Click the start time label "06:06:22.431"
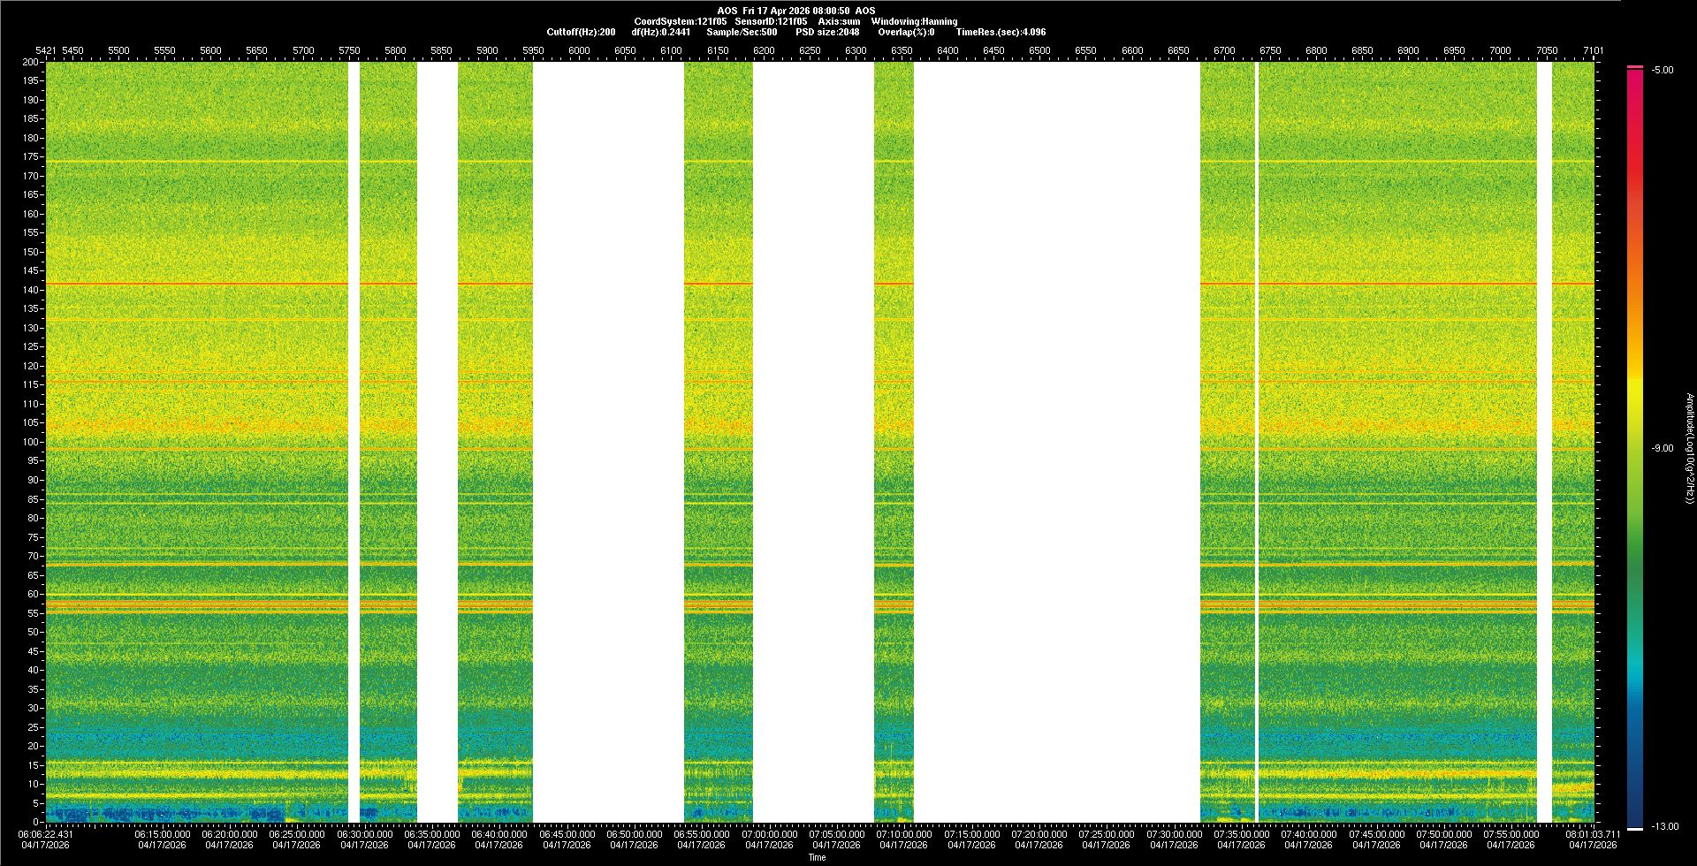This screenshot has height=866, width=1697. (46, 833)
